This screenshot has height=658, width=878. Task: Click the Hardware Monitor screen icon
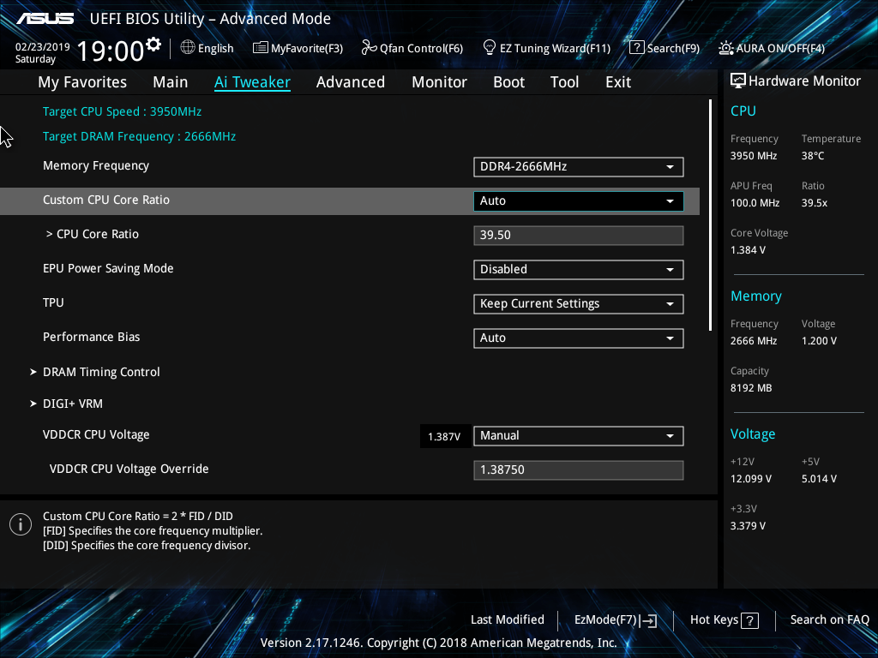coord(738,81)
